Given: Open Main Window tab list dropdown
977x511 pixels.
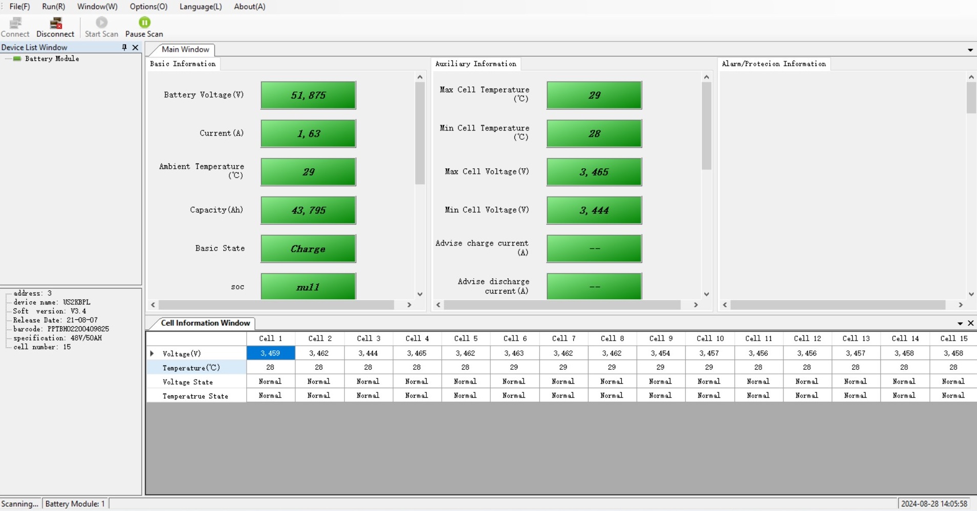Looking at the screenshot, I should tap(970, 50).
